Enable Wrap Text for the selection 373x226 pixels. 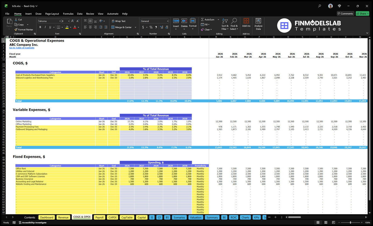pos(119,21)
